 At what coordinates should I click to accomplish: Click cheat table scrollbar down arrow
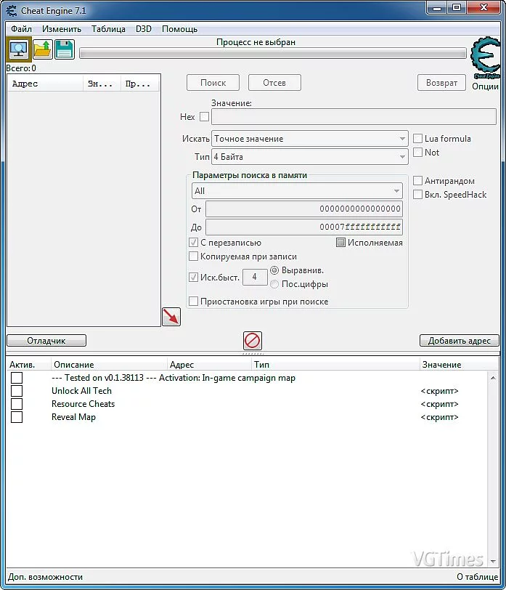pos(493,562)
